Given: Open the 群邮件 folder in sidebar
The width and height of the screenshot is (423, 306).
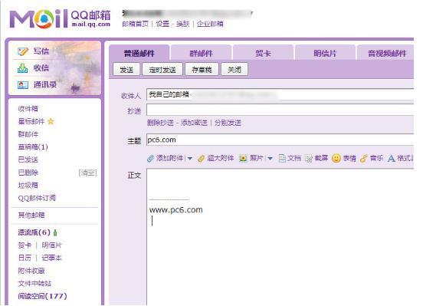Looking at the screenshot, I should click(x=28, y=134).
